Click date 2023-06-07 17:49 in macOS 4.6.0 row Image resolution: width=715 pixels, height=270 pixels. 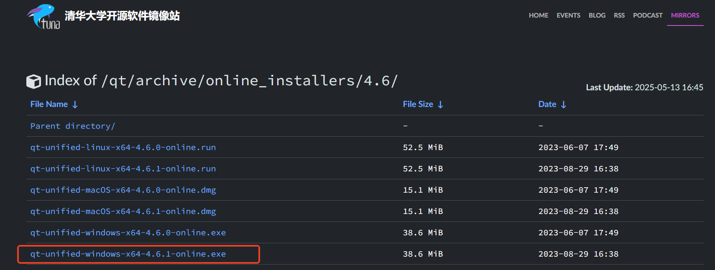[578, 190]
